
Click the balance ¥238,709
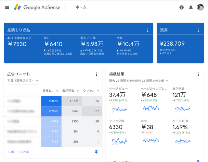(172, 44)
